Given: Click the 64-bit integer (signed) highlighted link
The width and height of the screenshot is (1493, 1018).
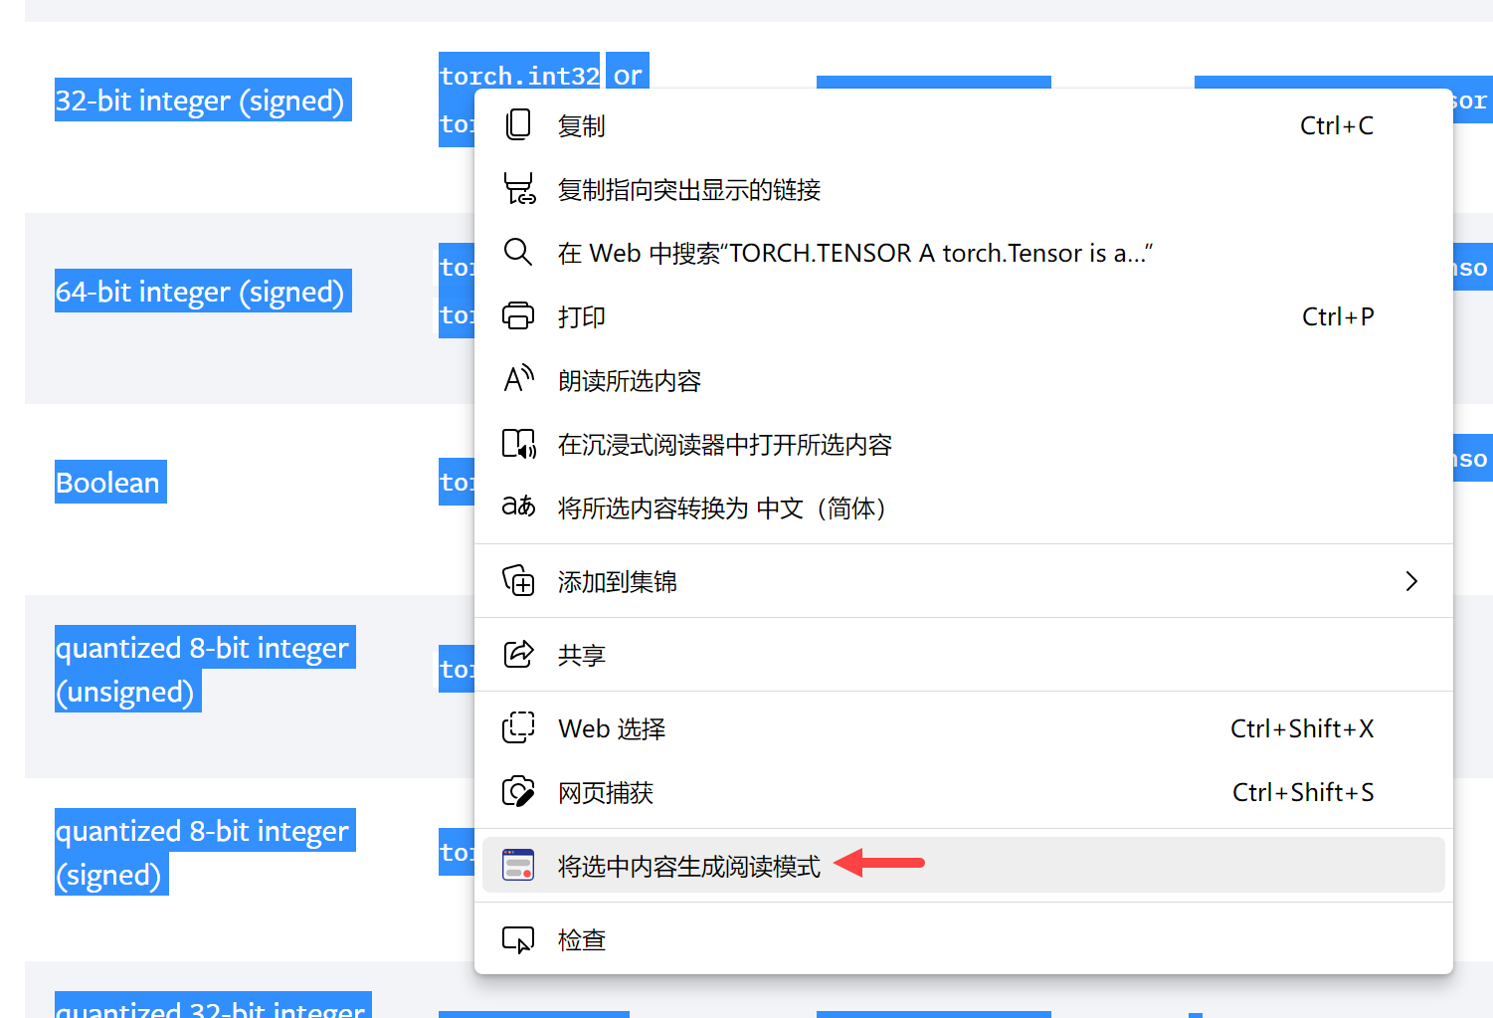Looking at the screenshot, I should 202,291.
